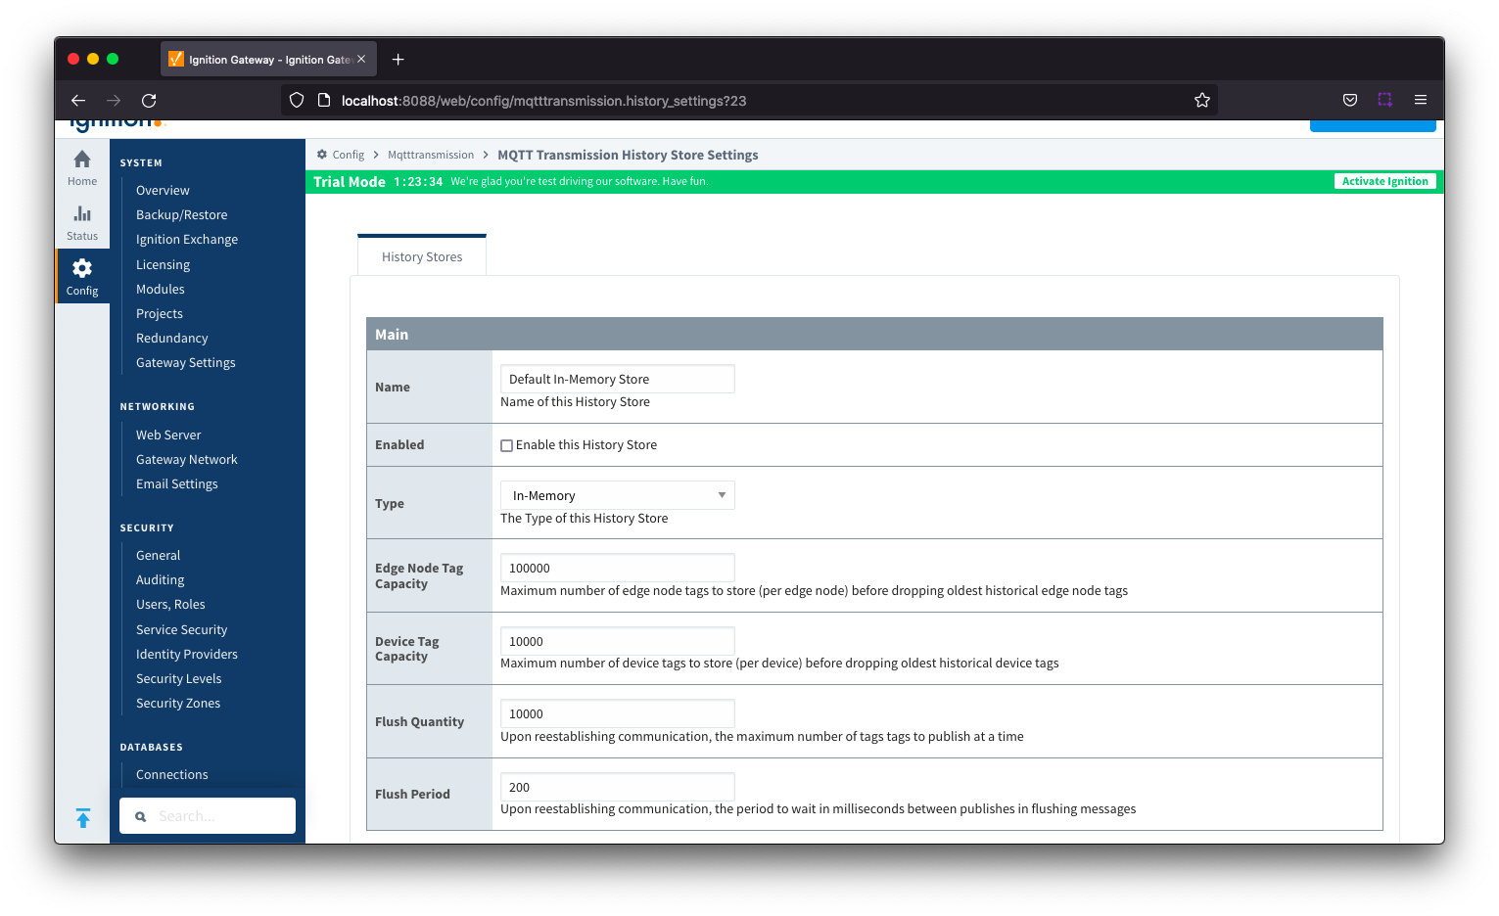Open Security Levels page
This screenshot has width=1499, height=916.
179,678
